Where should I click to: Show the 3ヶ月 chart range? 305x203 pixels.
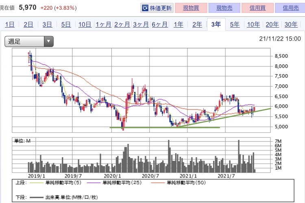point(141,24)
